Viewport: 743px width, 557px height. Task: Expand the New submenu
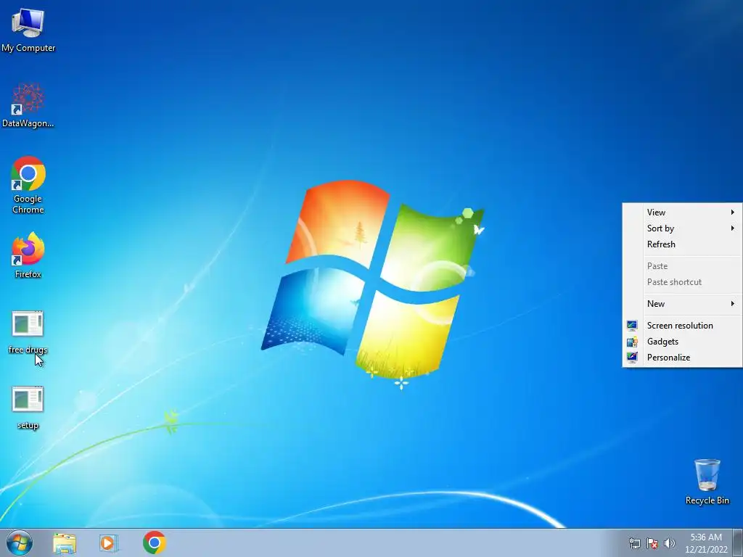[682, 304]
